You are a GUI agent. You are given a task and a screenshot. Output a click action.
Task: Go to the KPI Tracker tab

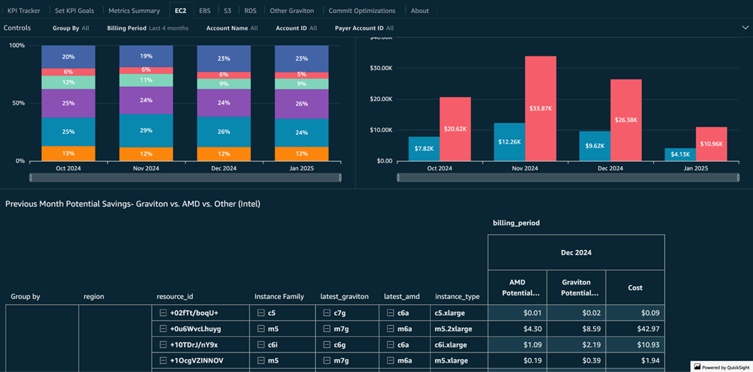point(24,11)
